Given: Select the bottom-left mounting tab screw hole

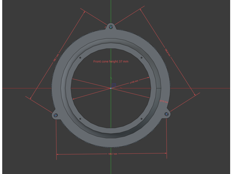Looking at the screenshot, I should pos(55,115).
